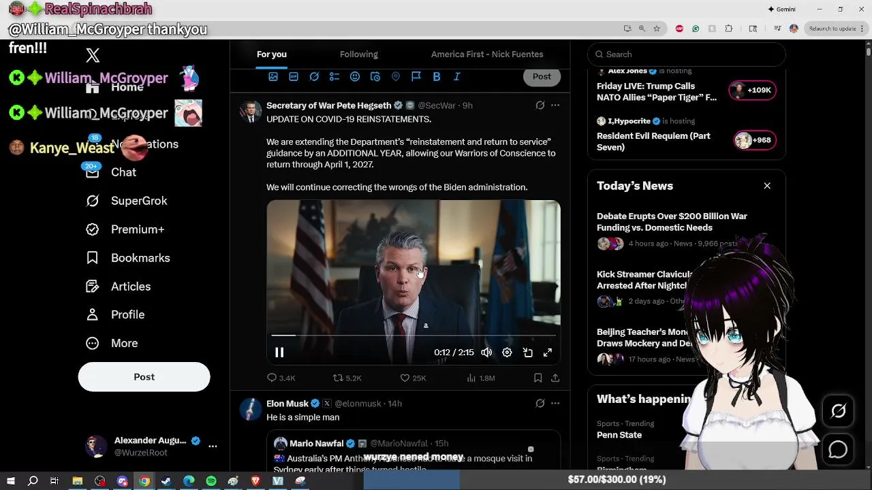The image size is (872, 490).
Task: Expand the video to fullscreen
Action: coord(548,353)
